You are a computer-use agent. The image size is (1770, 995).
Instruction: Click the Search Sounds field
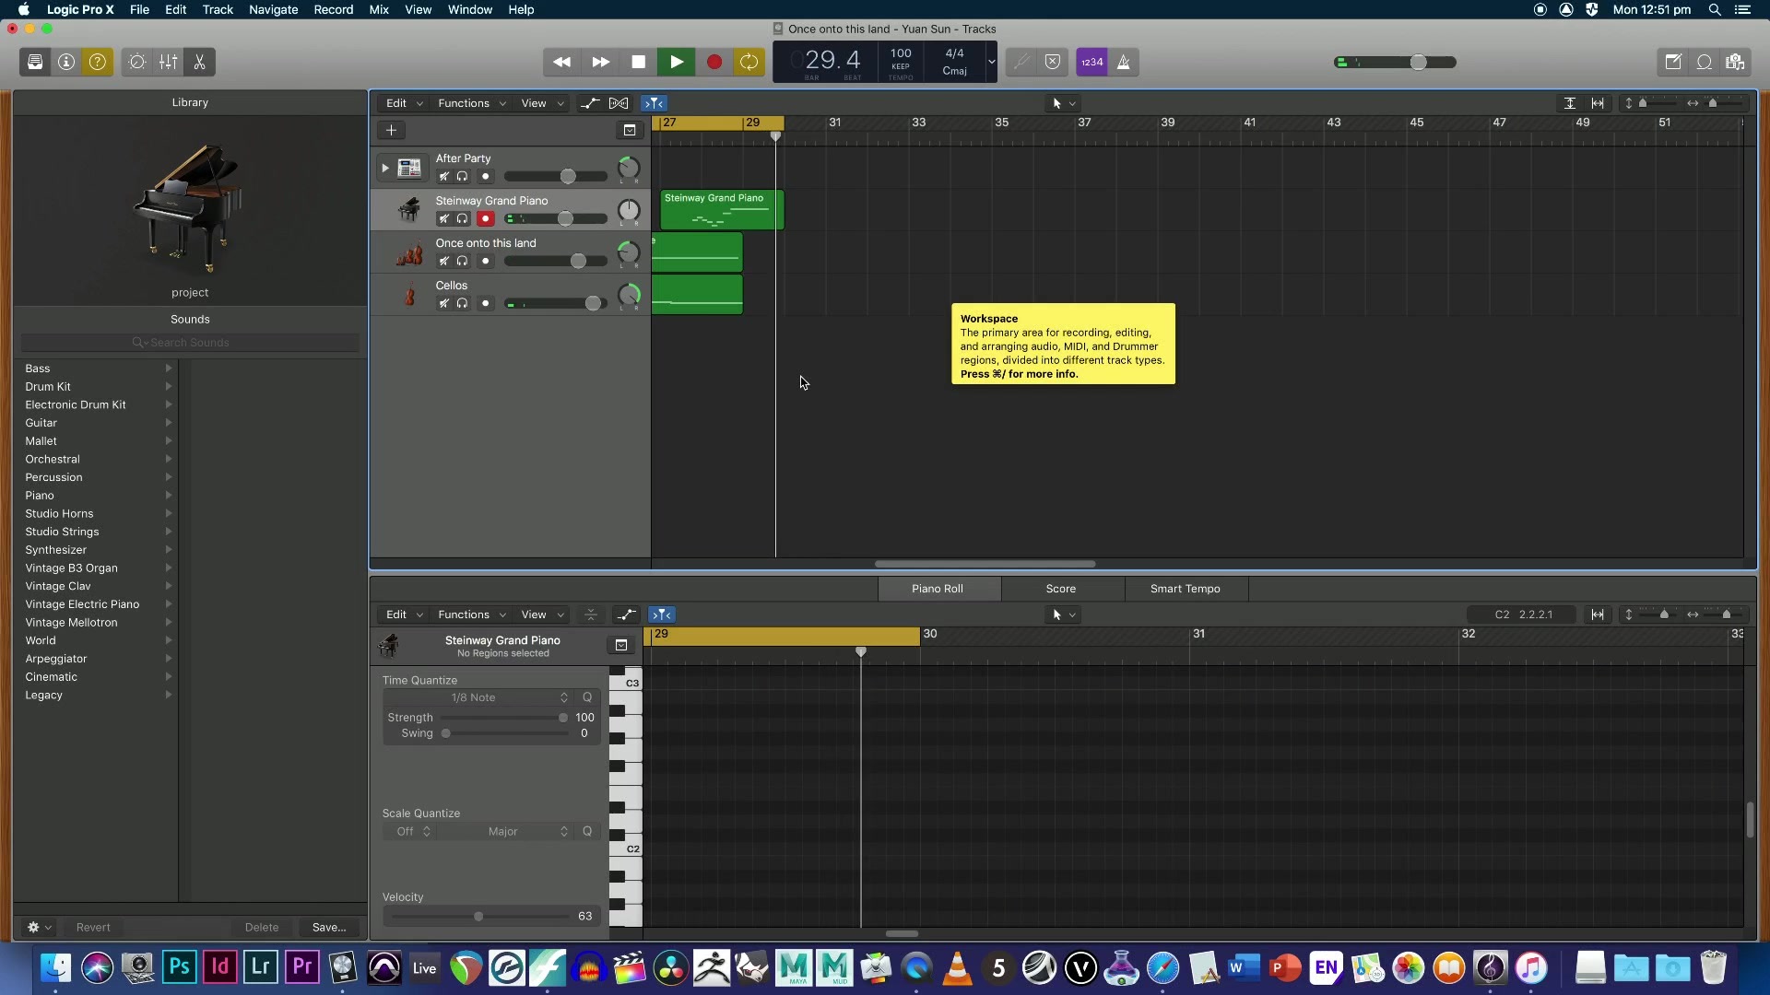(x=189, y=342)
